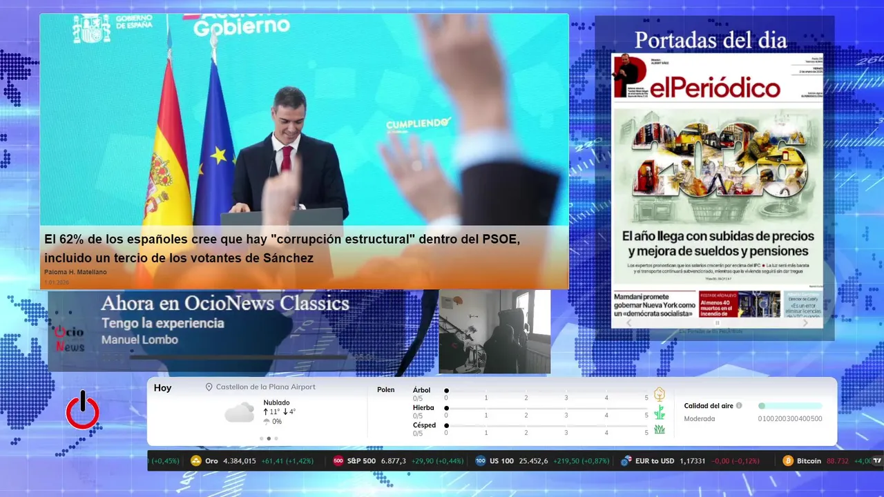The image size is (884, 497).
Task: Click the Hoy label in weather widget
Action: coord(162,388)
